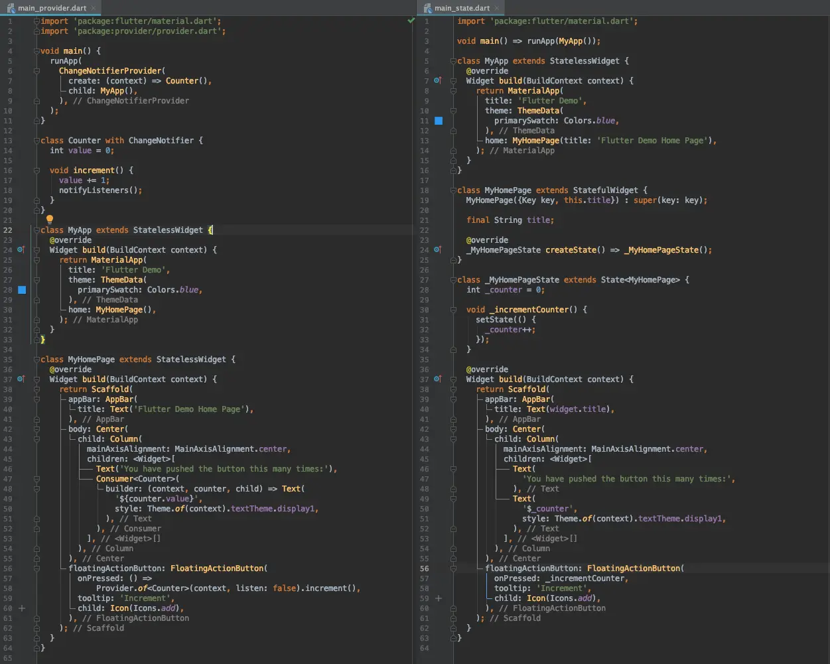Click 'setState(() {' in main_state.dart

(x=506, y=320)
